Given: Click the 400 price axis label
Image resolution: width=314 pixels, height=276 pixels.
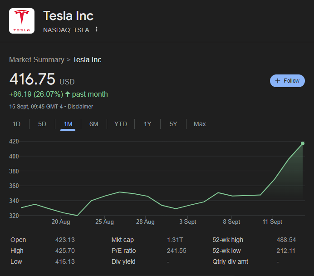Looking at the screenshot, I should 14,156.
